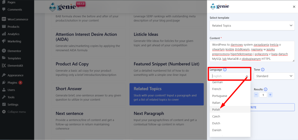Open the Short Answer template card

coord(89,94)
